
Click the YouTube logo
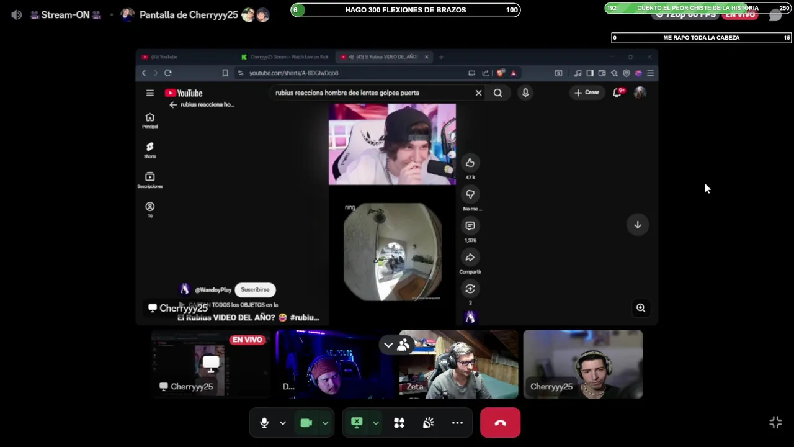184,93
